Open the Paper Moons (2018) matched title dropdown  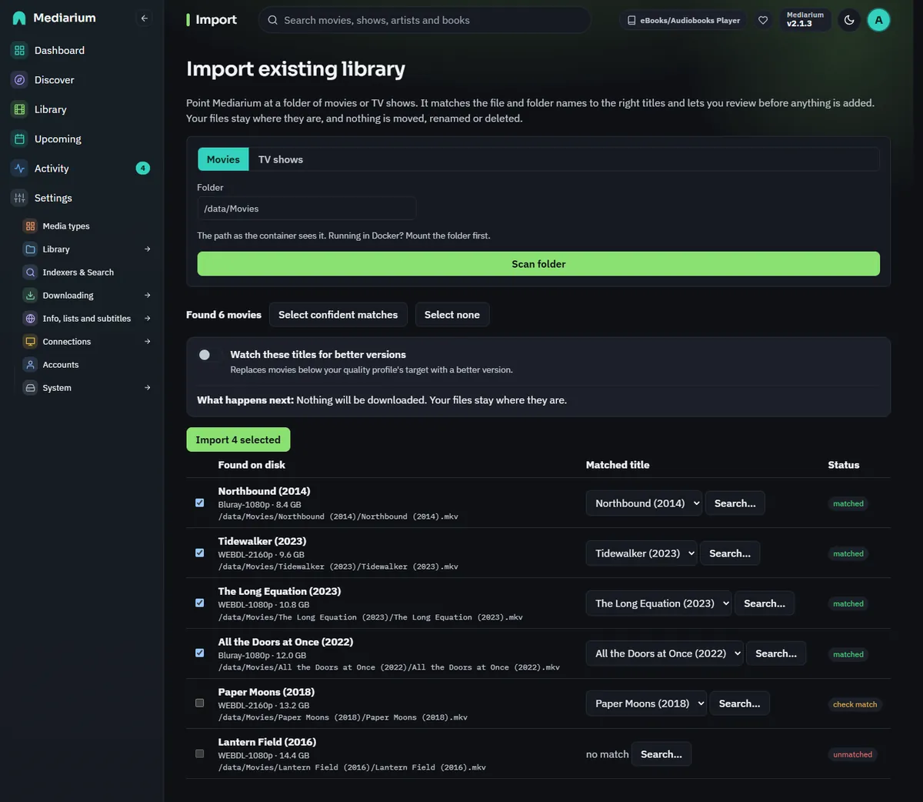646,703
